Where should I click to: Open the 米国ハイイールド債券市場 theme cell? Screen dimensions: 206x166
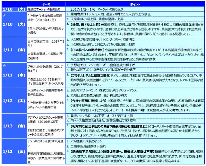(x=43, y=93)
